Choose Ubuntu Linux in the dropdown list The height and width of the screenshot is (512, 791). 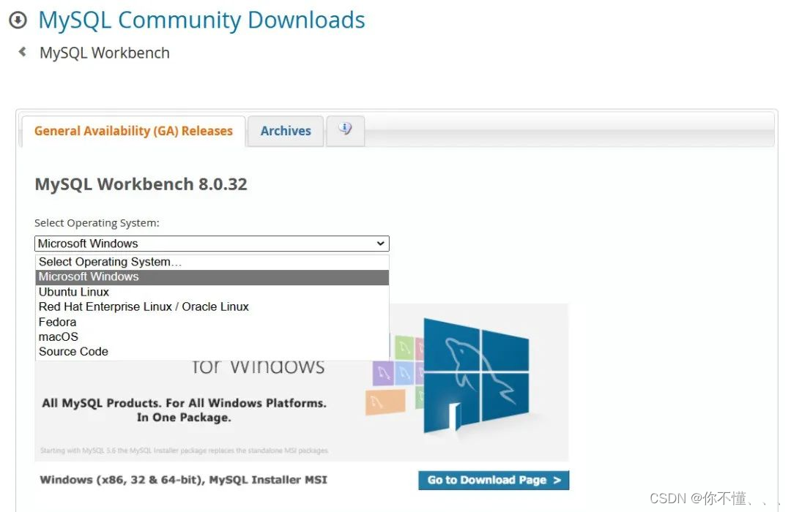pos(212,292)
